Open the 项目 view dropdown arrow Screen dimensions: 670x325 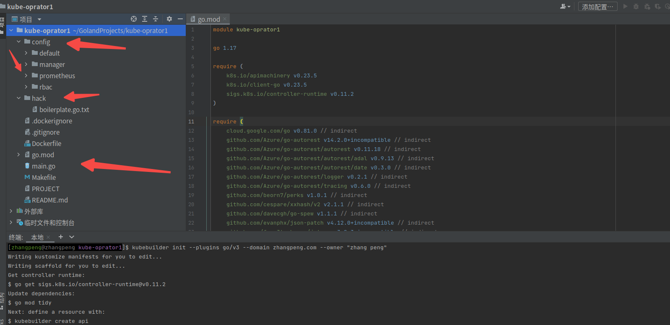(x=39, y=19)
